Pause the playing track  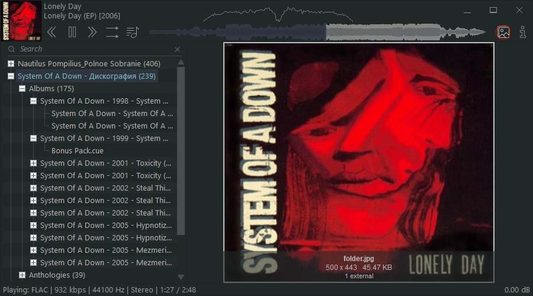72,33
